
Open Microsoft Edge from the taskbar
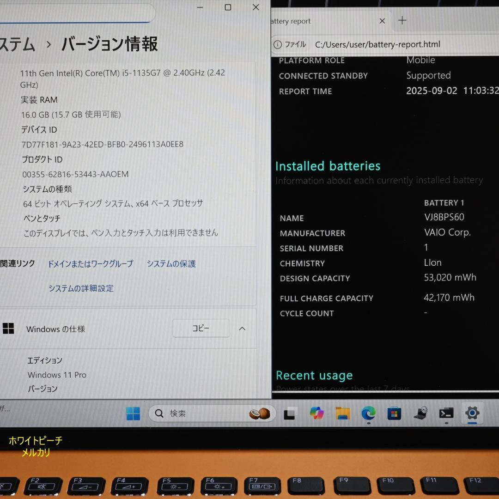[368, 414]
